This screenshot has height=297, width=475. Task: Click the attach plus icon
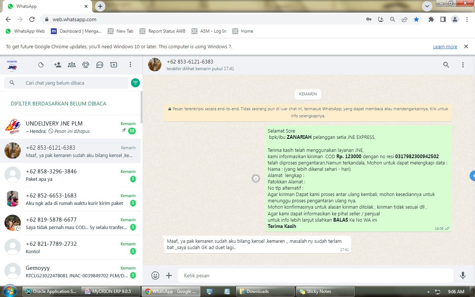[169, 275]
